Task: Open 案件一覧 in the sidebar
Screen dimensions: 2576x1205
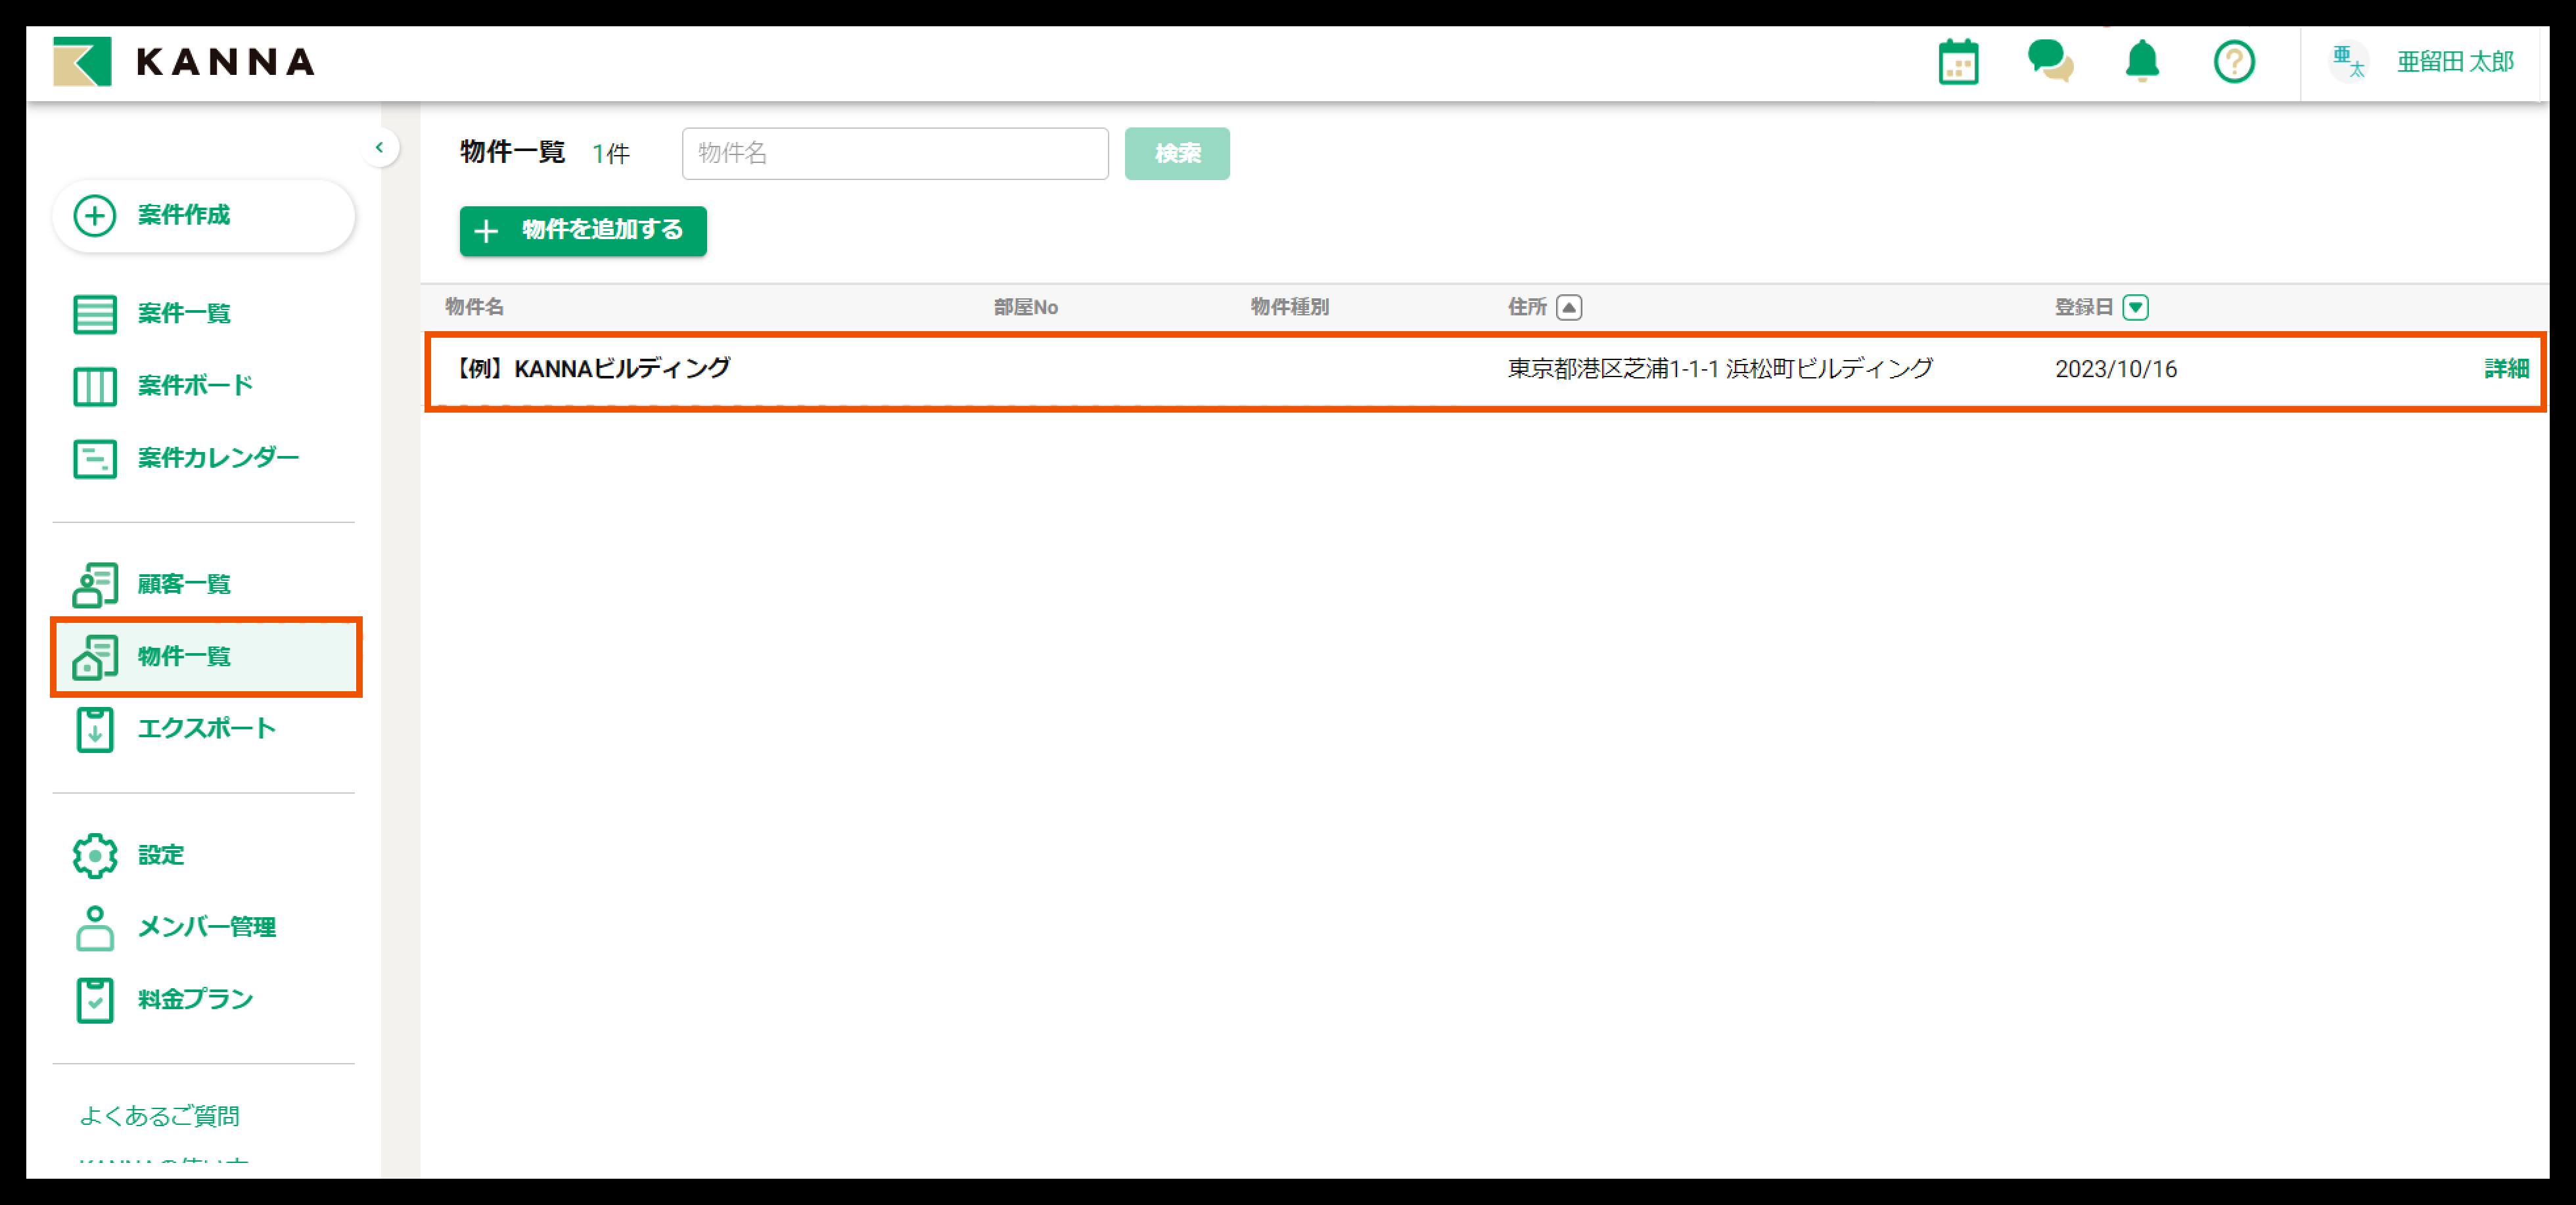Action: [184, 314]
